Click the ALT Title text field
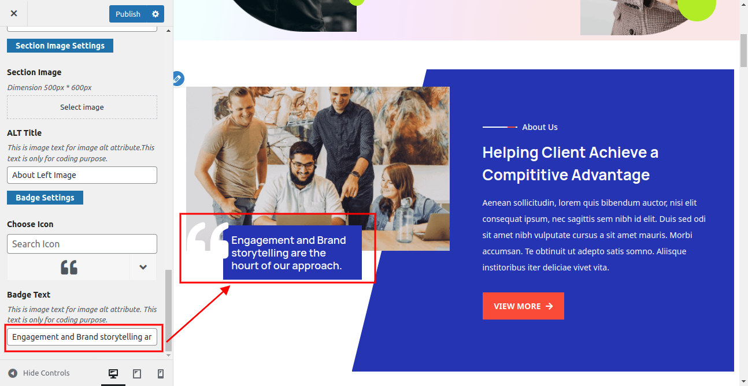 [82, 175]
